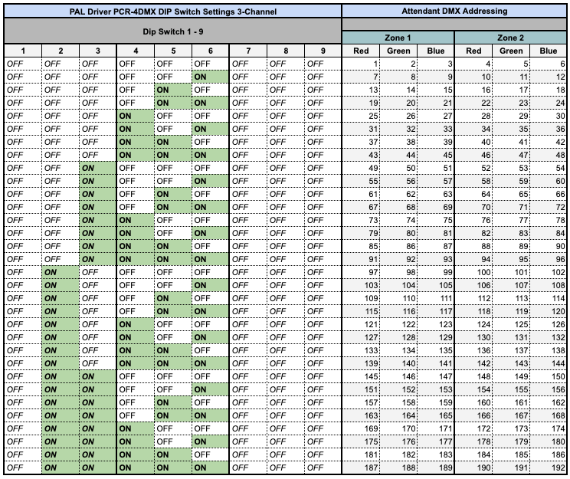Select address cell '43'
570x479 pixels.
(361, 156)
